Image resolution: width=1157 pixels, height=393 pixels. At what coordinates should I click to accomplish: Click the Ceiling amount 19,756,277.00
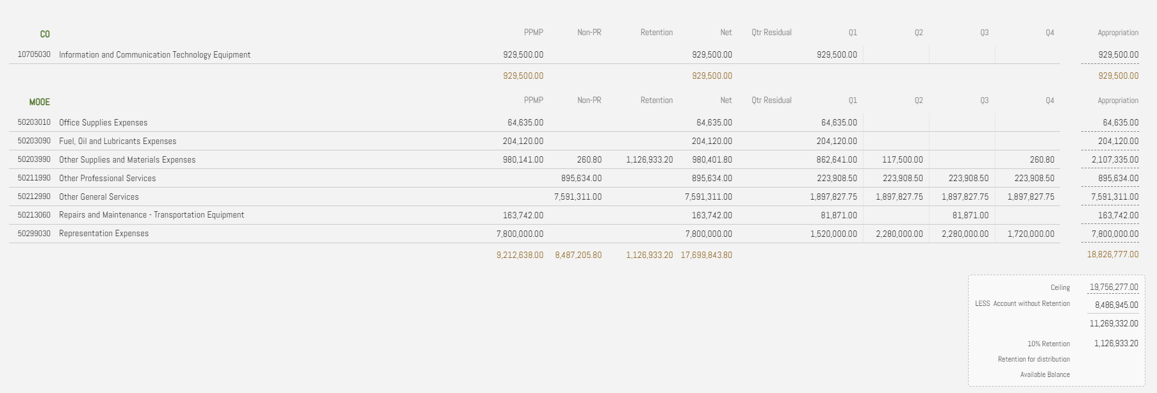(x=1114, y=287)
